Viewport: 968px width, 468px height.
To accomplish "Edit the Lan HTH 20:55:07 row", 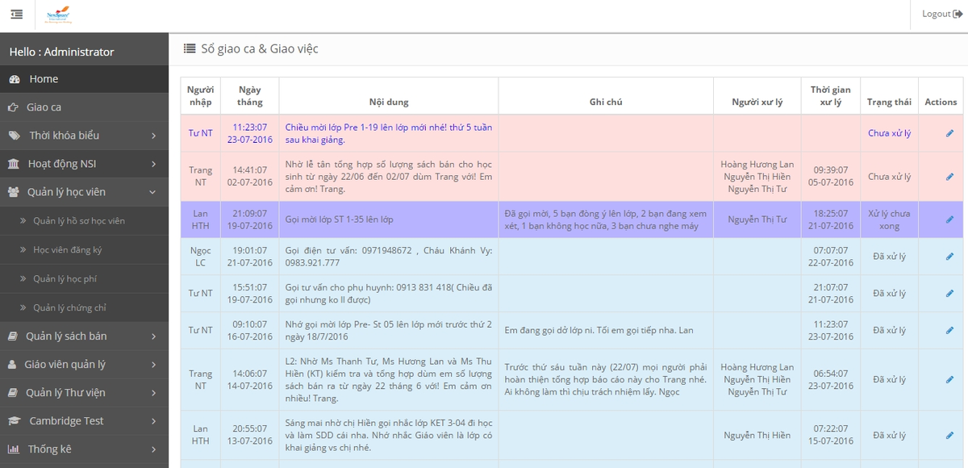I will (949, 436).
